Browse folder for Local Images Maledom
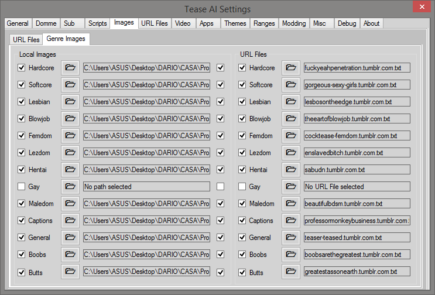 70,204
